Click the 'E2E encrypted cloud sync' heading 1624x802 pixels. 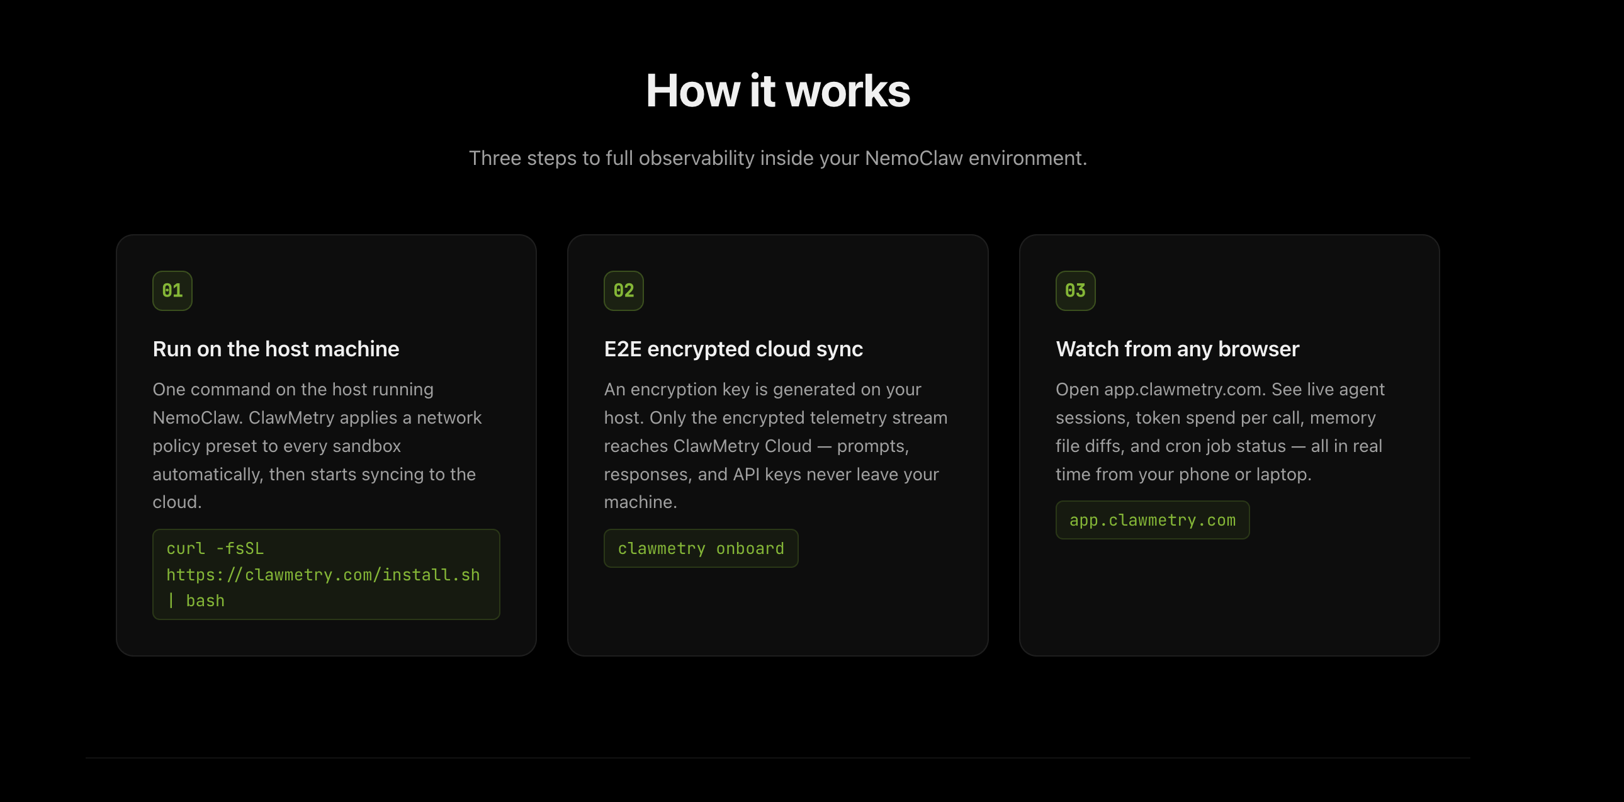tap(733, 349)
